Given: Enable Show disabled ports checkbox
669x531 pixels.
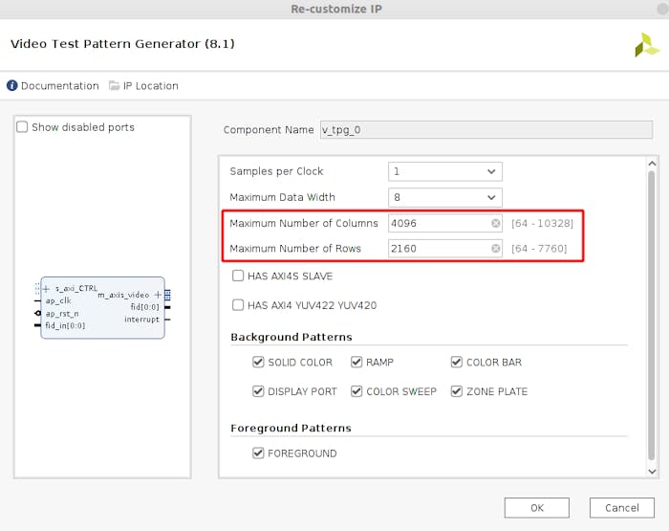Looking at the screenshot, I should 23,127.
